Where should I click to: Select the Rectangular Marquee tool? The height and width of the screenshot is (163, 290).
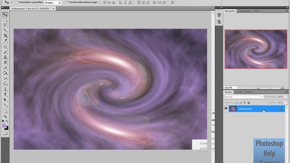tap(5, 20)
